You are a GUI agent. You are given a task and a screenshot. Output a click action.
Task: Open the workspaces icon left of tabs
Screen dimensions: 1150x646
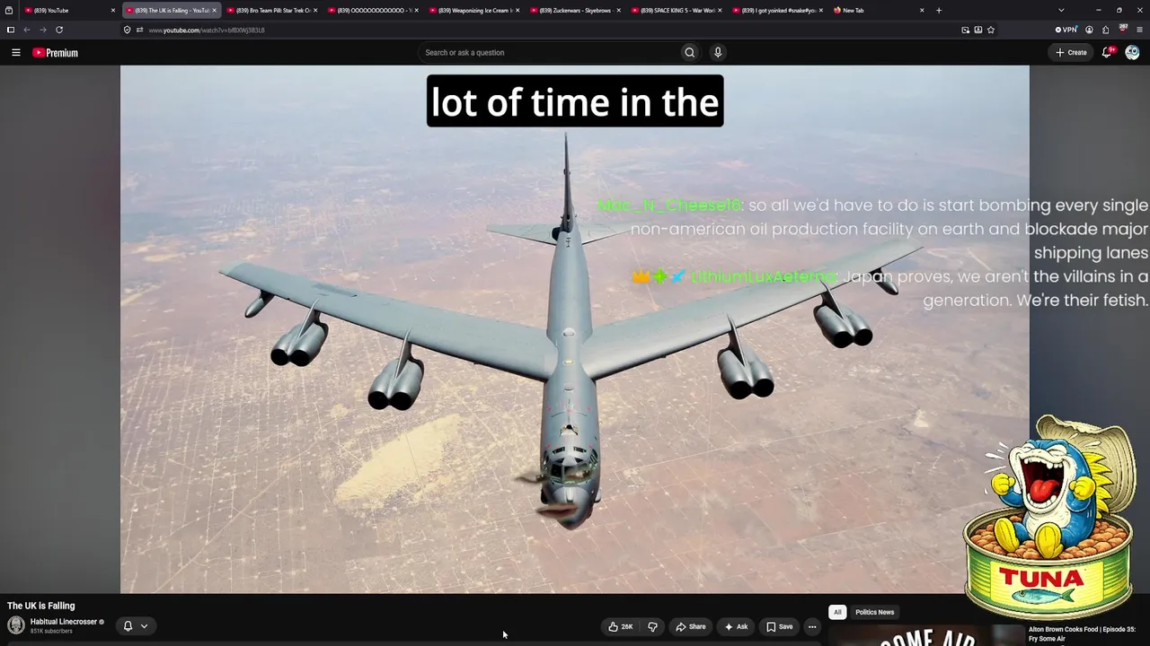pos(9,11)
